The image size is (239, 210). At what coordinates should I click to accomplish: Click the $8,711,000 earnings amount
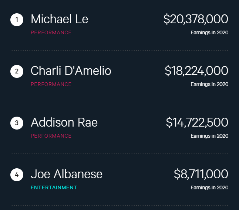[x=201, y=174]
